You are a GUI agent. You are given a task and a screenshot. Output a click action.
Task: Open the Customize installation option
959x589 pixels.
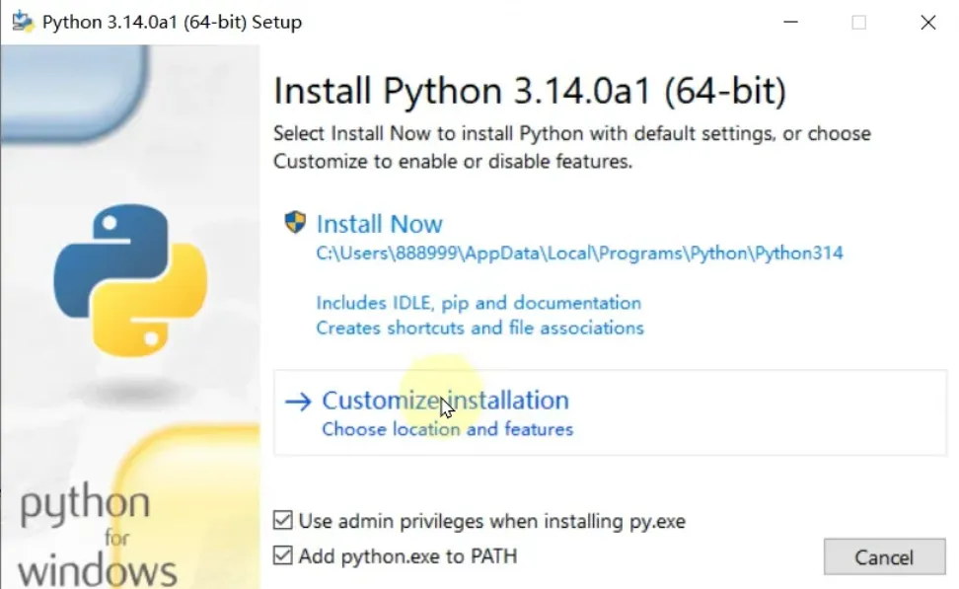445,401
